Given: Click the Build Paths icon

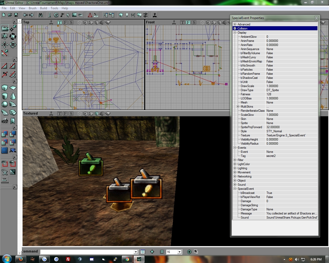Looking at the screenshot, I should click(133, 15).
